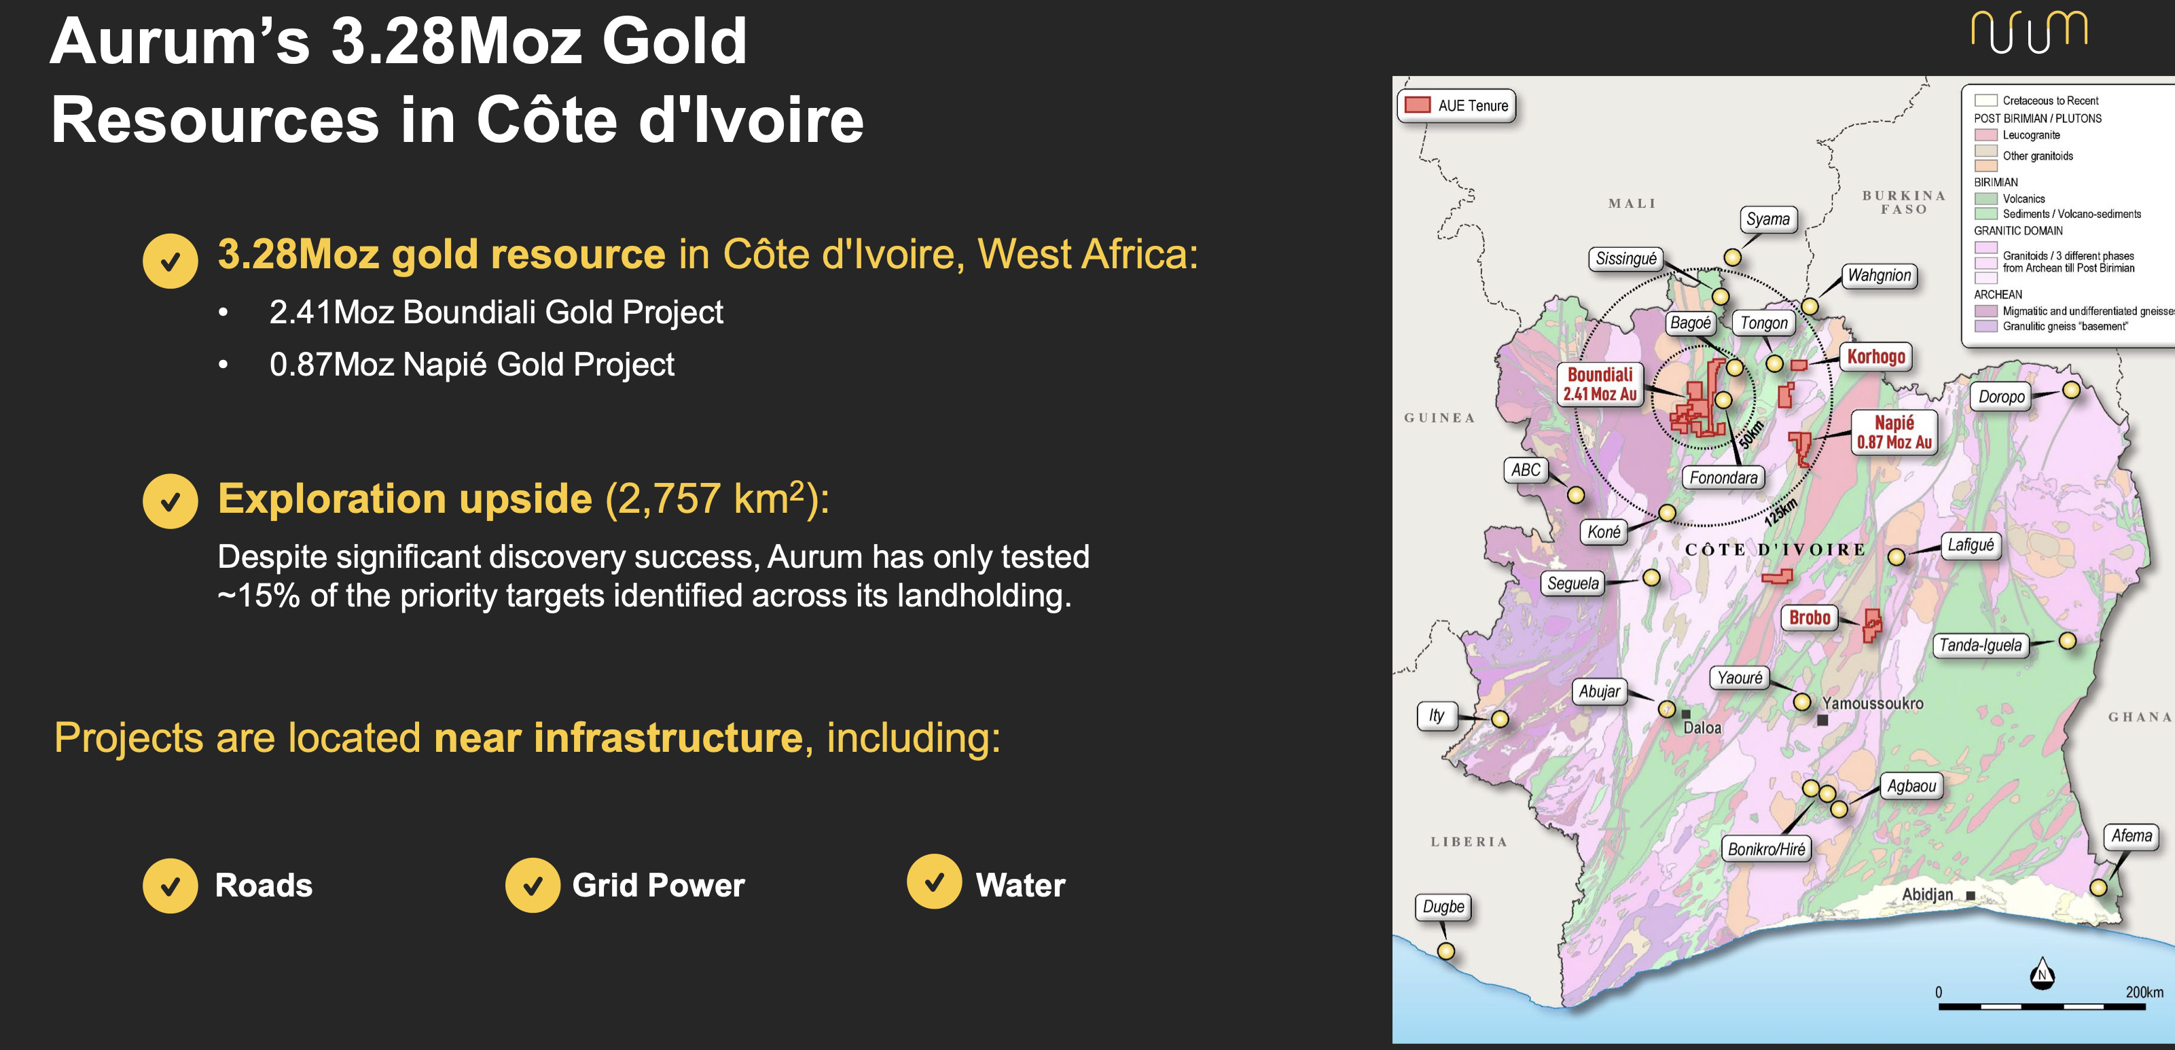Viewport: 2175px width, 1050px height.
Task: Click the north arrow compass on the map
Action: coord(2042,973)
